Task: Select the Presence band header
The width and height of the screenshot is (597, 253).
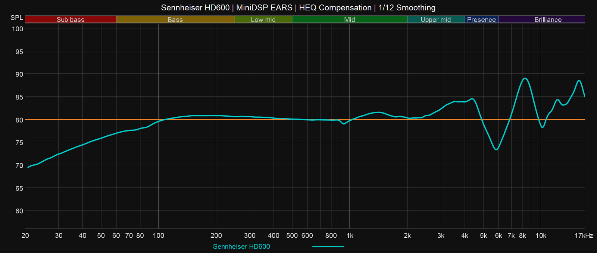Action: pos(481,19)
